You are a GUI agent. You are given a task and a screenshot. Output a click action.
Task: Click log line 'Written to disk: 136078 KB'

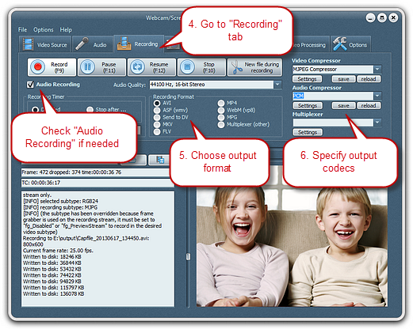(x=54, y=293)
